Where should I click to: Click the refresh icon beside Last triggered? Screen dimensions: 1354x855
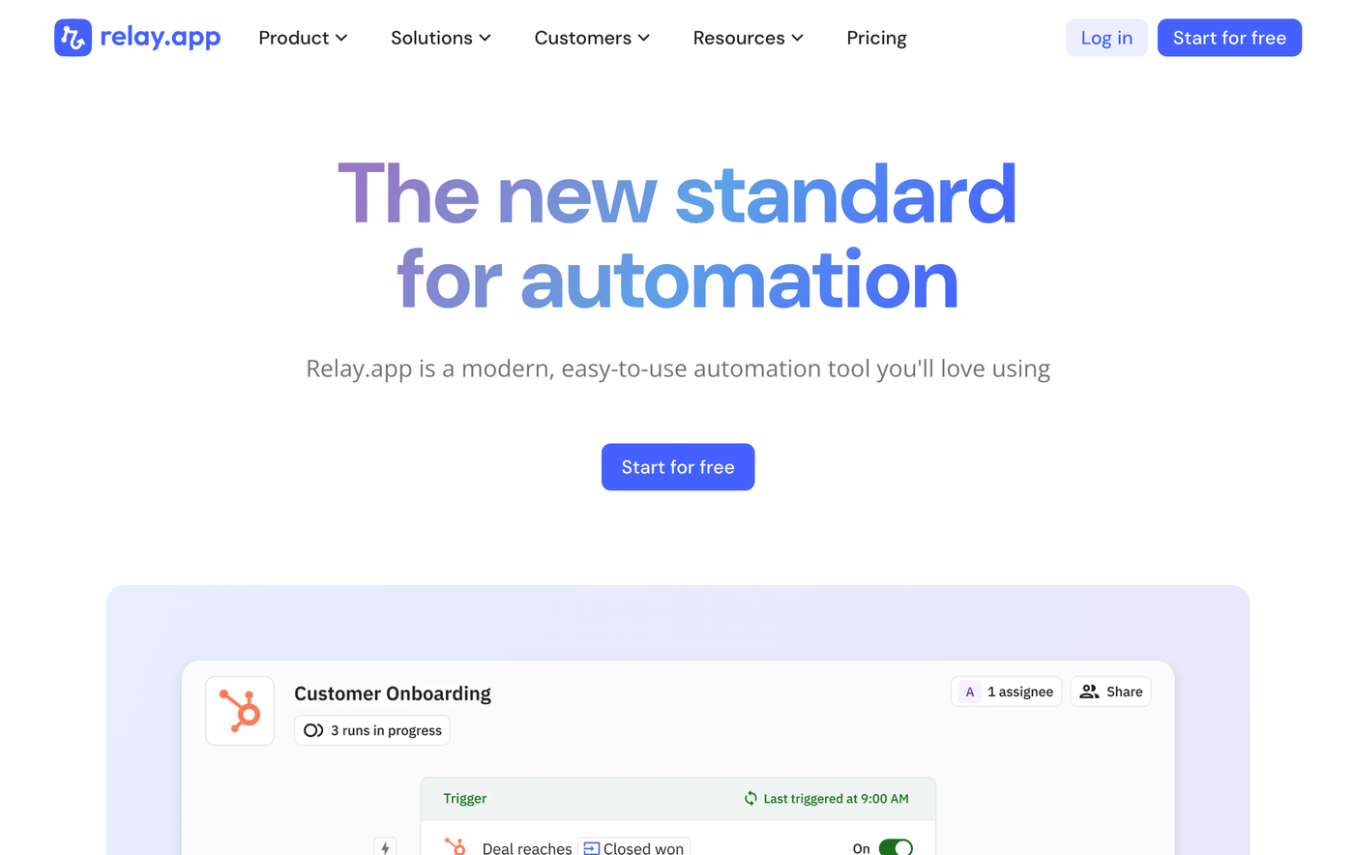(x=751, y=799)
